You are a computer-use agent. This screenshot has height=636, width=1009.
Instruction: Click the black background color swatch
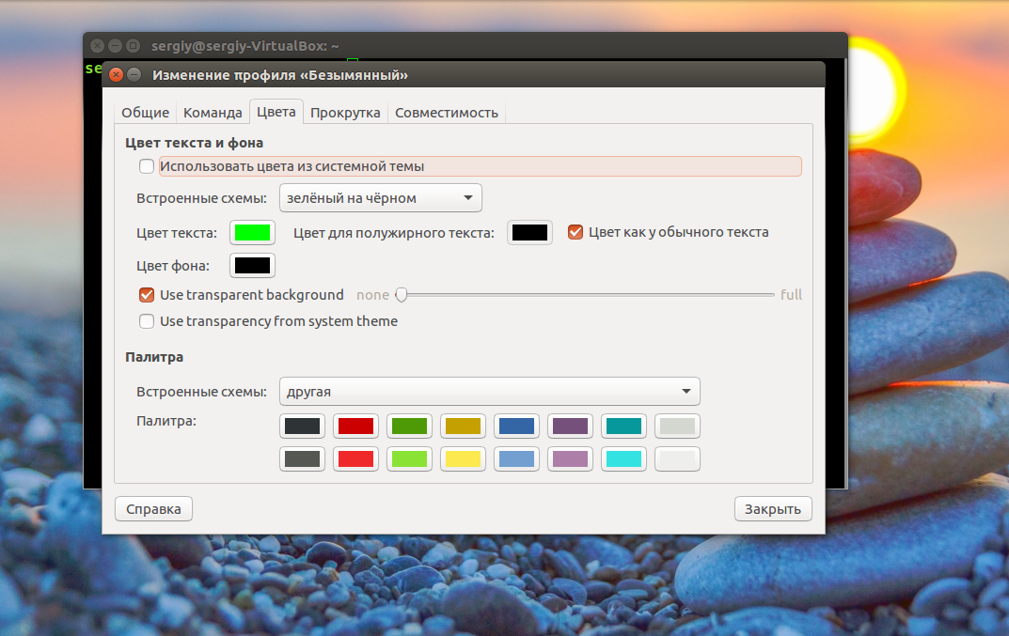(252, 266)
